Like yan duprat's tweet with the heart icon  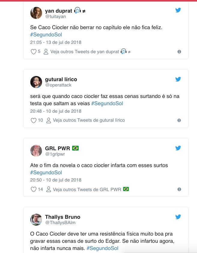click(x=34, y=52)
